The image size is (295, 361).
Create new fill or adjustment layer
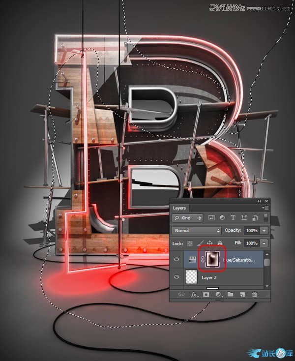tap(218, 295)
